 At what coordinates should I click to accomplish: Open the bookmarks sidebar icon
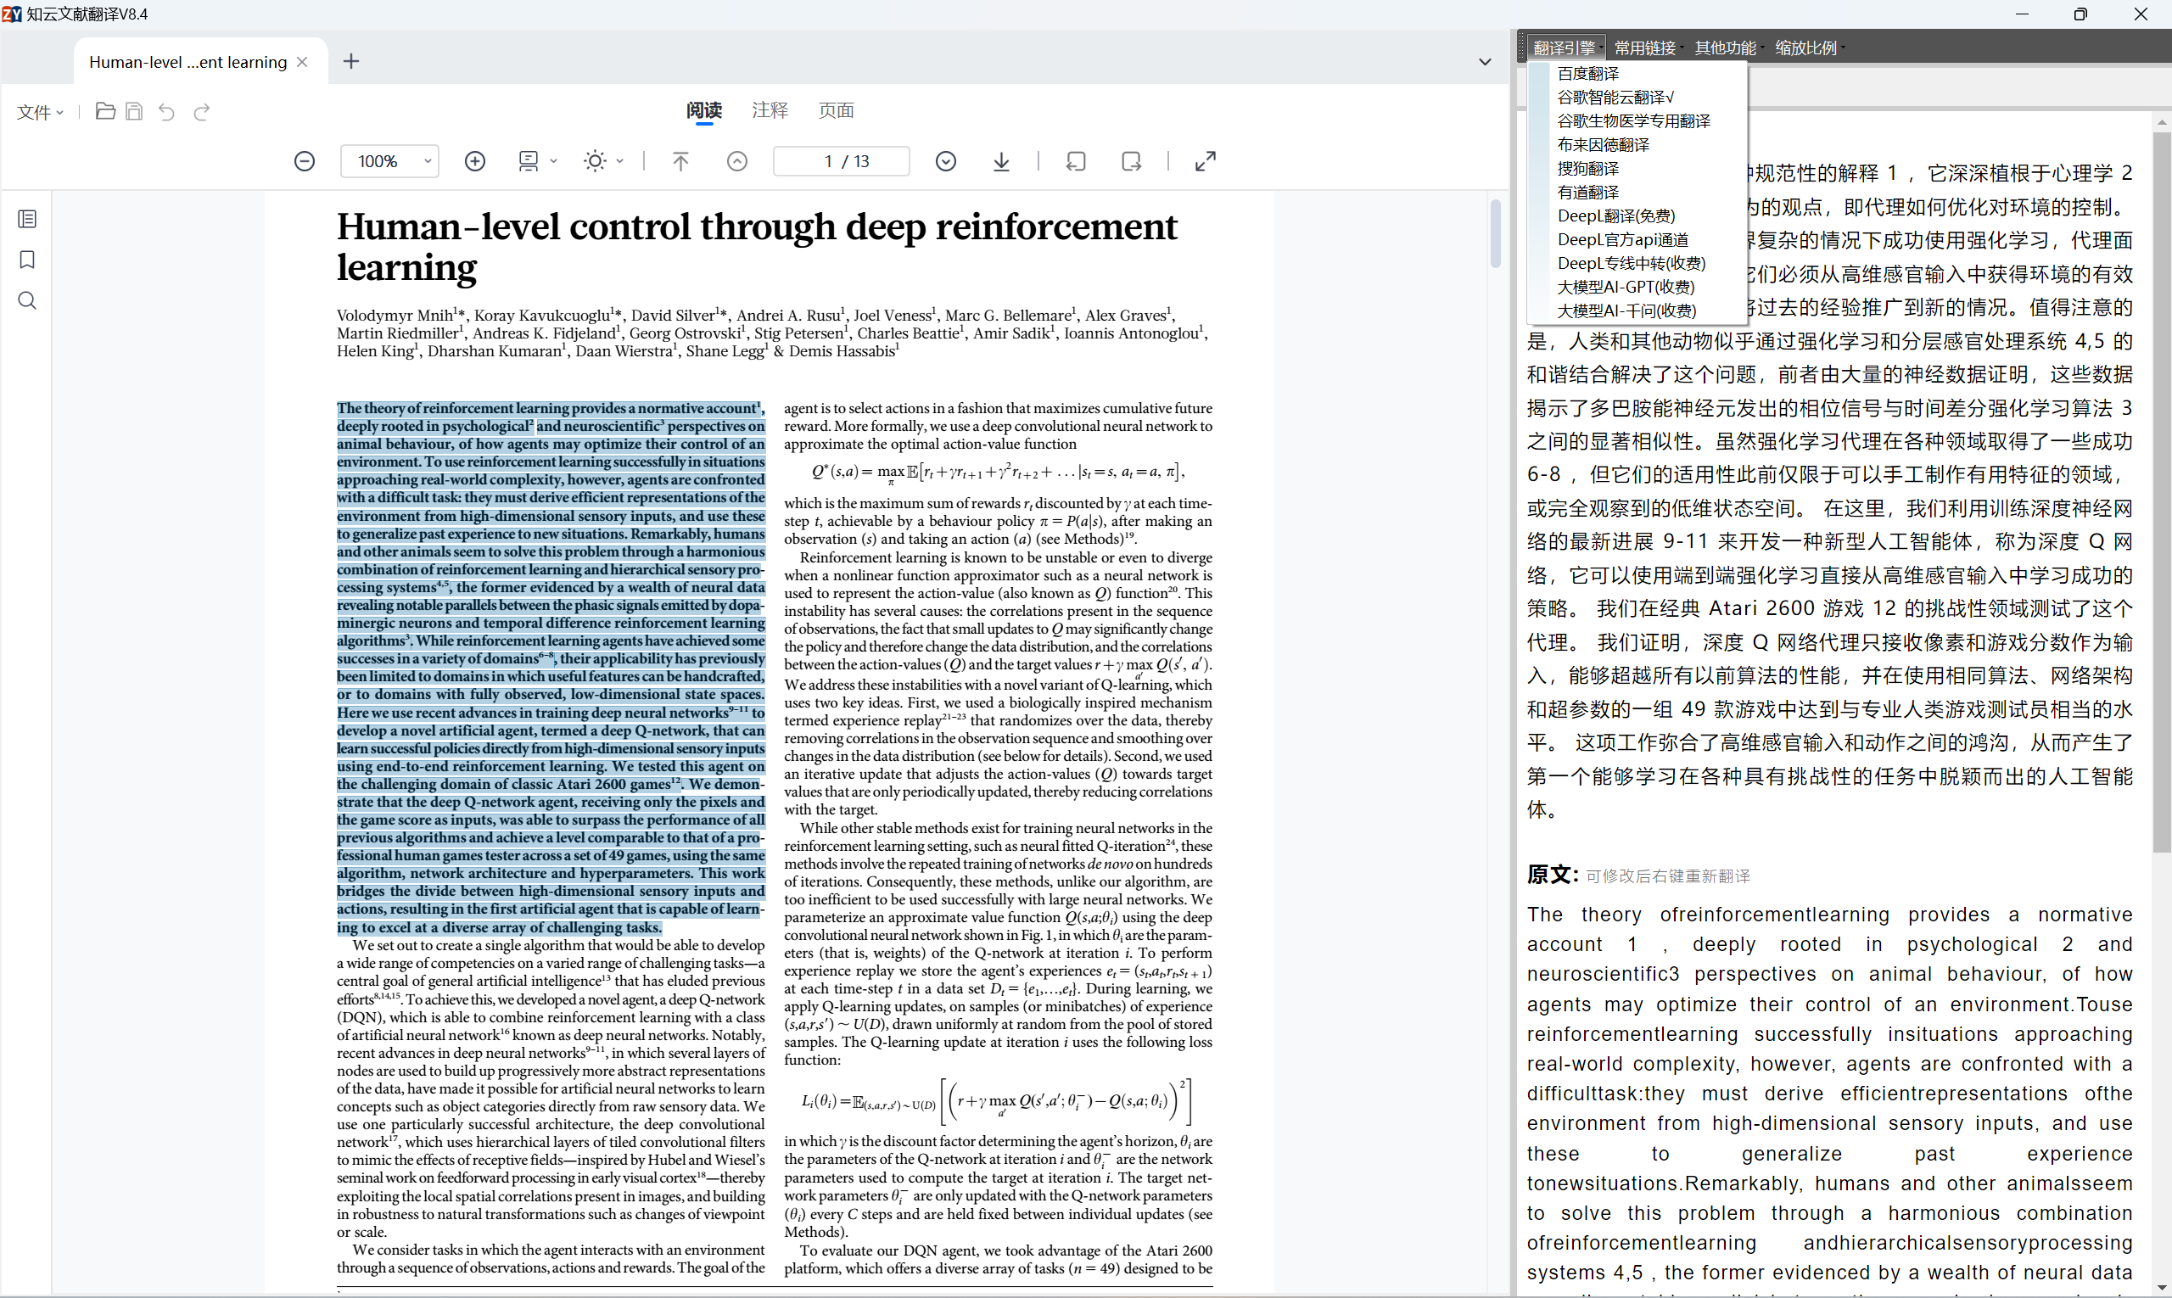tap(27, 260)
